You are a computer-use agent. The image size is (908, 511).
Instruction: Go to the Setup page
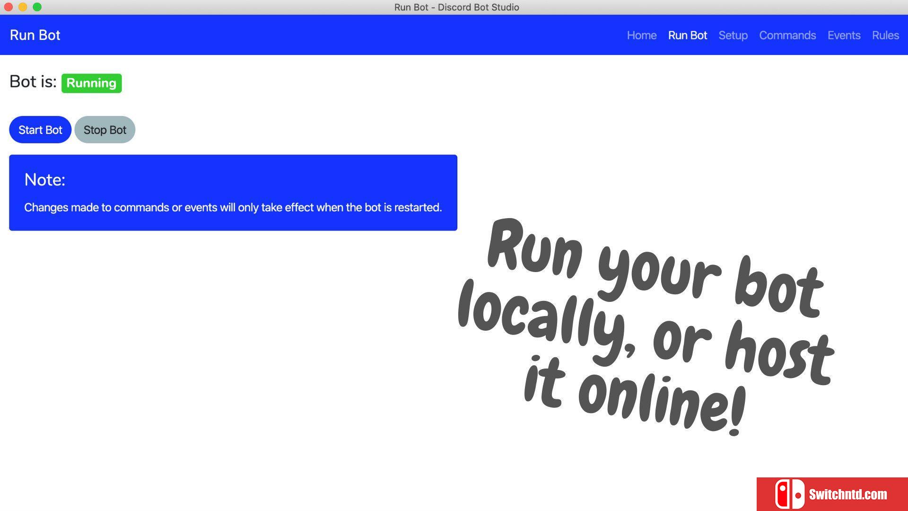[733, 35]
